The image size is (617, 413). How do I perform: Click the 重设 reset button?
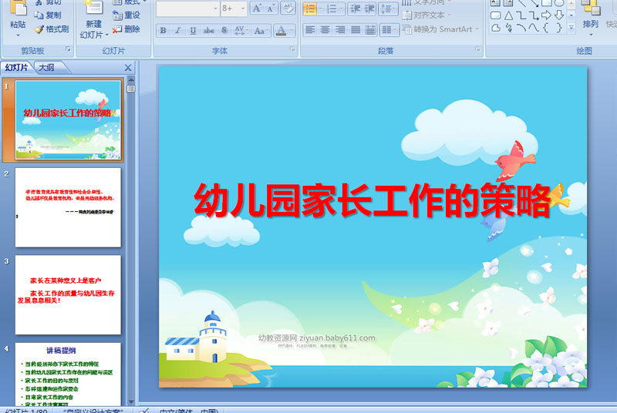(126, 15)
